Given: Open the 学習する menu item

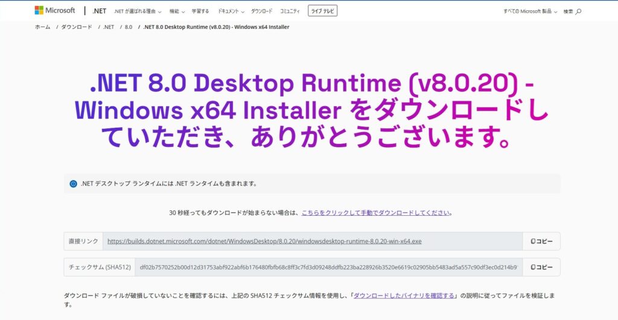Looking at the screenshot, I should tap(200, 11).
